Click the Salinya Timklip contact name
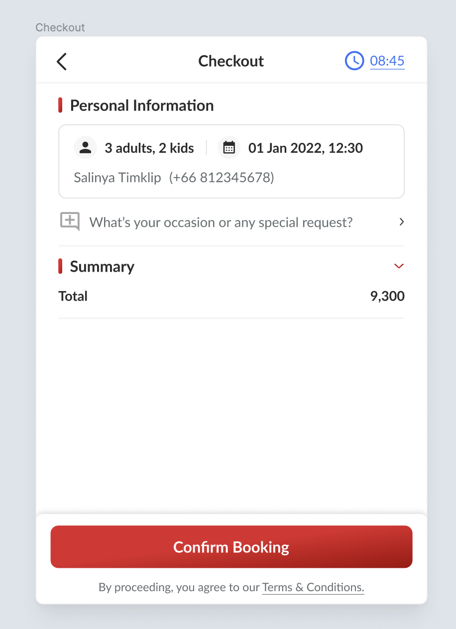The image size is (456, 629). coord(117,178)
